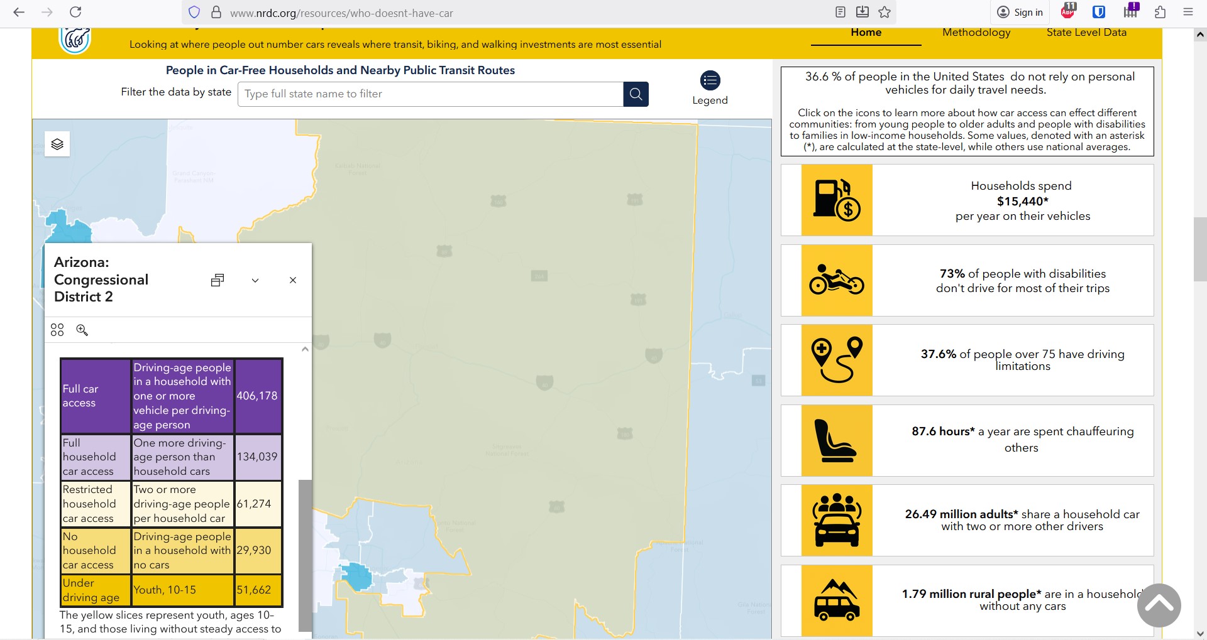The width and height of the screenshot is (1207, 640).
Task: Open the map layers icon
Action: [x=57, y=144]
